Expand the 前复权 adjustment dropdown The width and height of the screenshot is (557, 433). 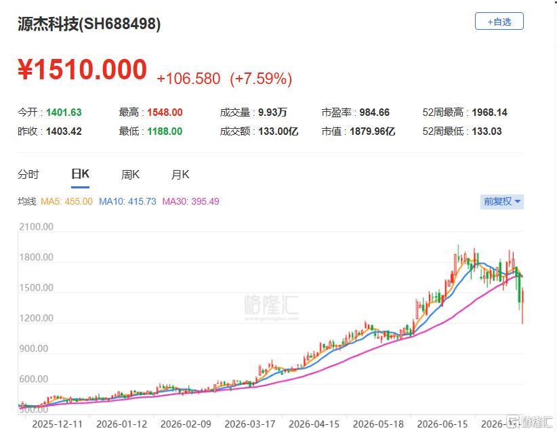coord(501,202)
